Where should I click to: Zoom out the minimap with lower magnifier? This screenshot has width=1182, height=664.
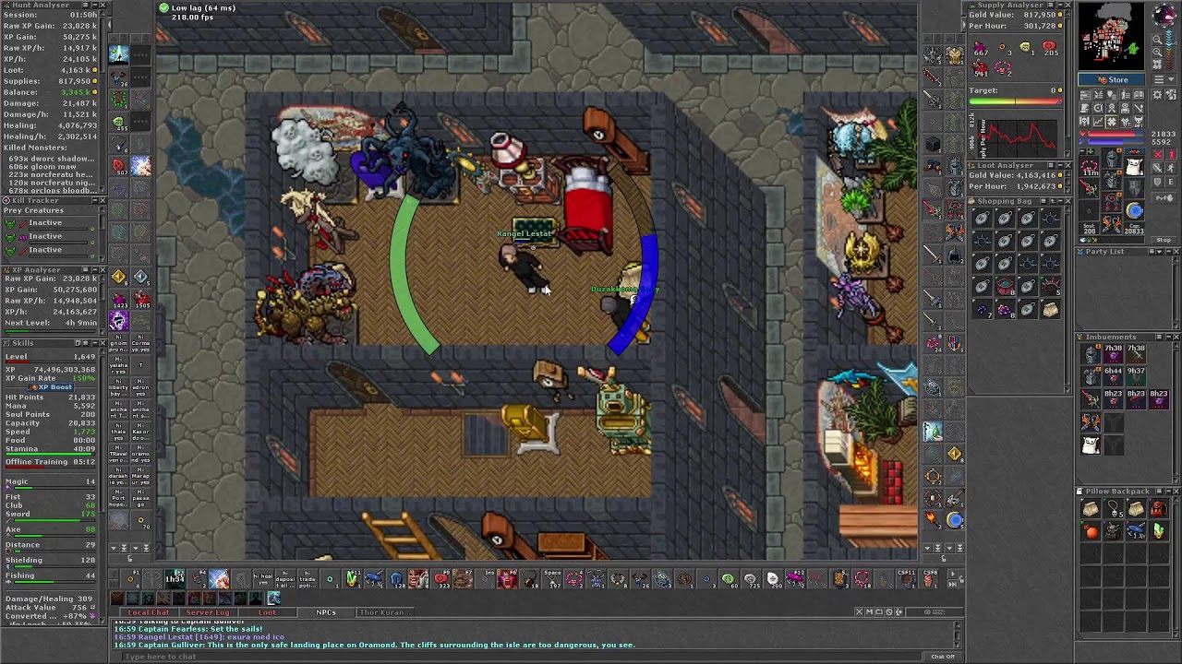[x=1157, y=53]
